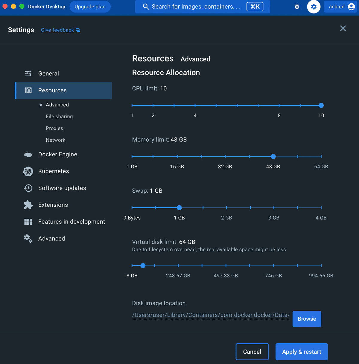Viewport: 359px width, 364px height.
Task: Click the '994.66 GB' disk scale label
Action: click(x=321, y=276)
